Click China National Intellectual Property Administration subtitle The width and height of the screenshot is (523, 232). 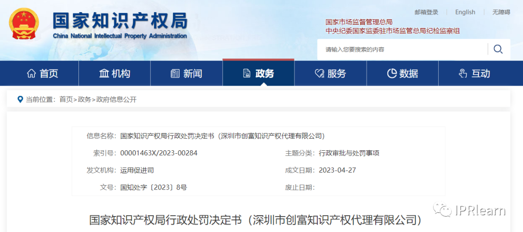click(x=120, y=36)
